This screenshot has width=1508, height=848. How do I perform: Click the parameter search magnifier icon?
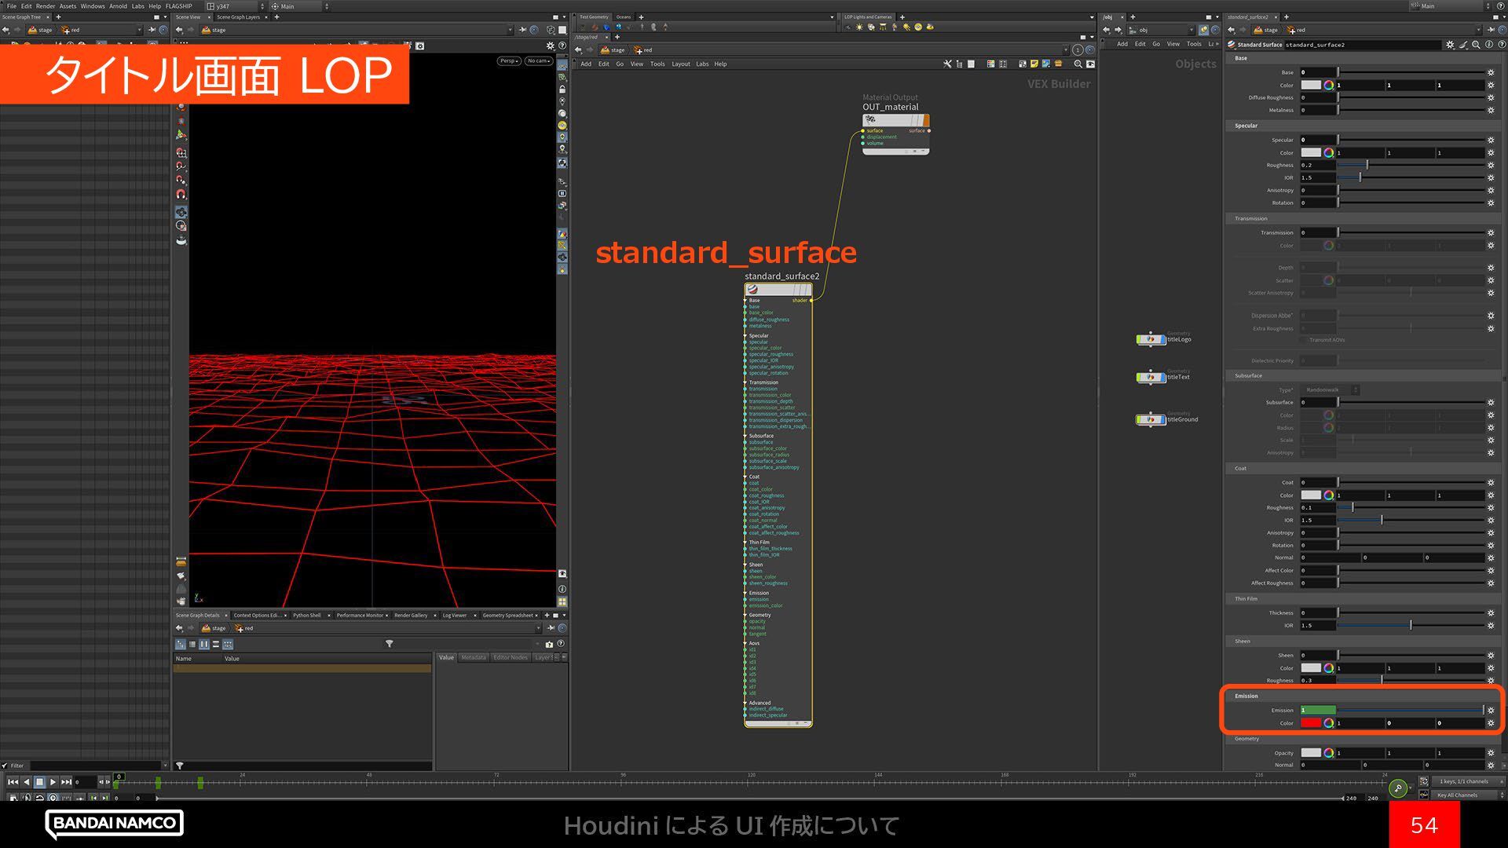coord(1477,45)
